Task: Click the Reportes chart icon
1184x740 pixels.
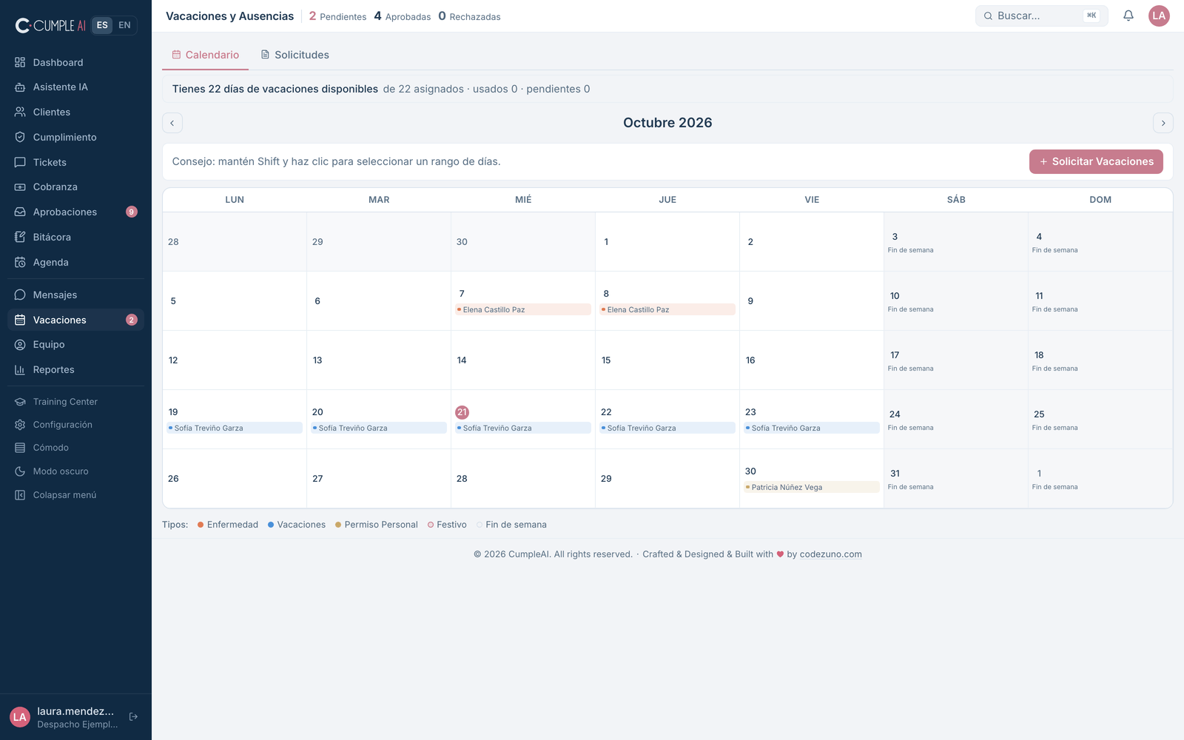Action: (x=20, y=370)
